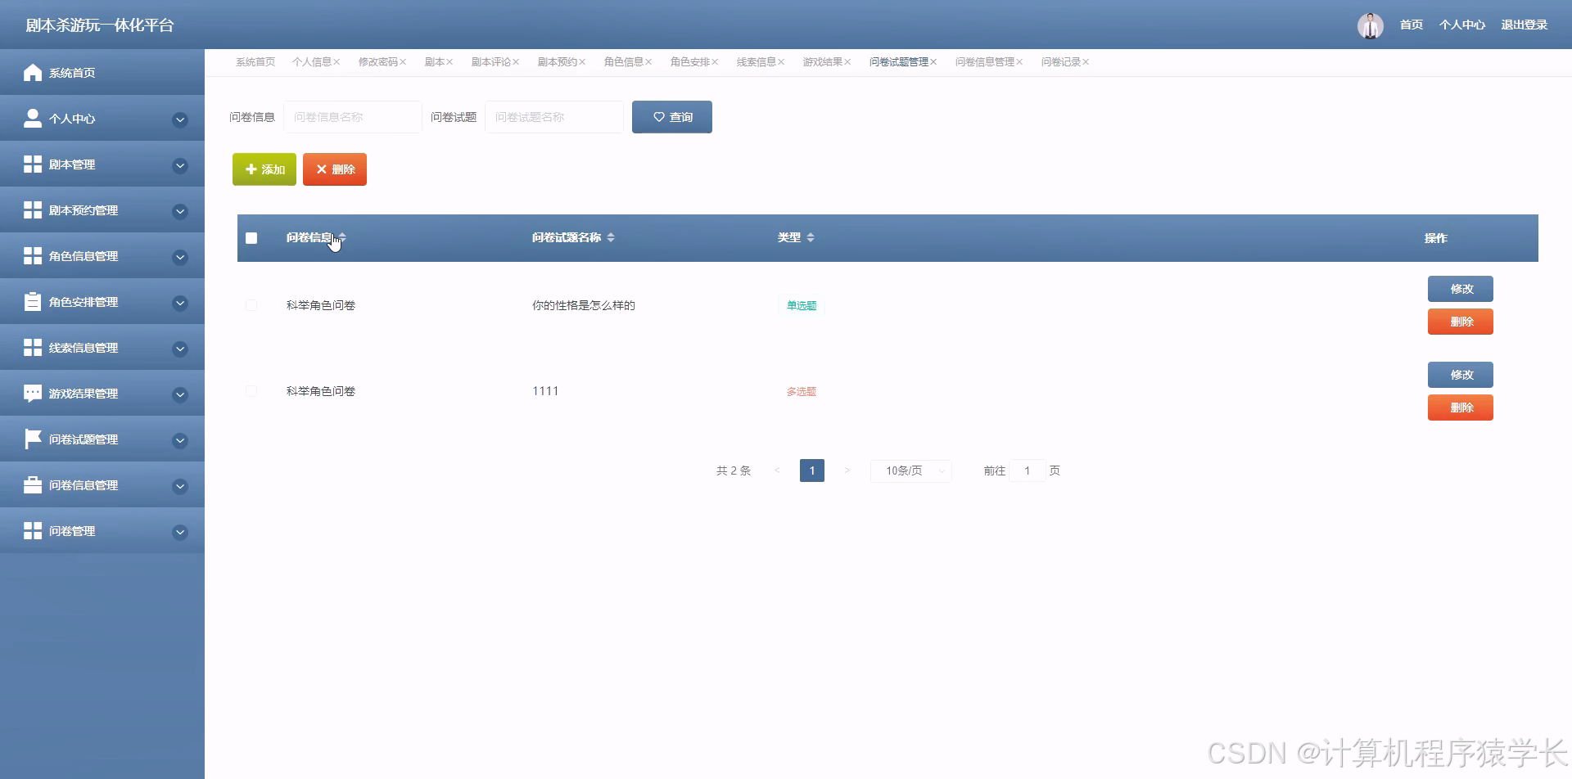Screen dimensions: 1572x779
Task: Click the flag icon beside 问卷试题管理
Action: pyautogui.click(x=33, y=439)
